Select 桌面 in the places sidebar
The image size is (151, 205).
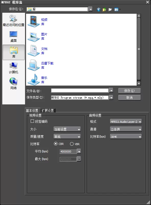click(x=14, y=37)
